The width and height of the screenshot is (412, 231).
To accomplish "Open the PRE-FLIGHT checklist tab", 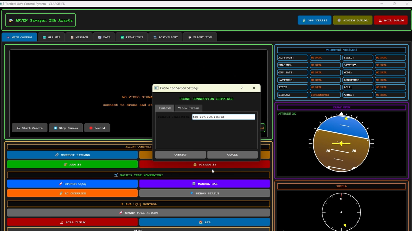I will click(x=132, y=37).
